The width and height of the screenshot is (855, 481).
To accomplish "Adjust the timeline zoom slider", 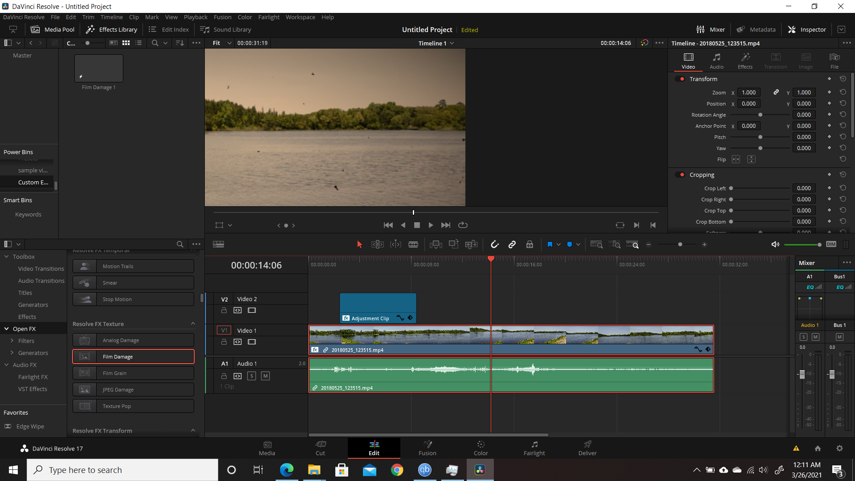I will click(x=680, y=245).
